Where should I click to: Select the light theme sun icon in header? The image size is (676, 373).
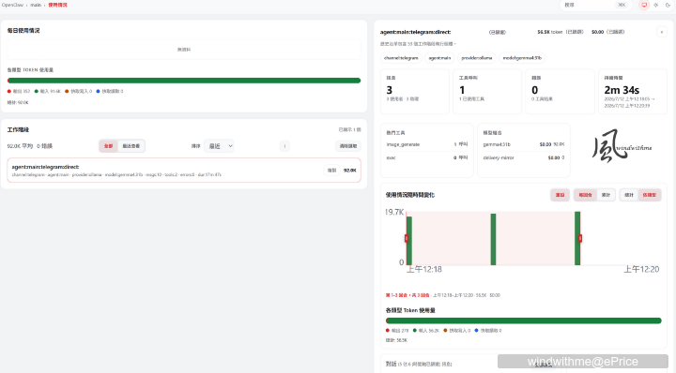click(655, 6)
